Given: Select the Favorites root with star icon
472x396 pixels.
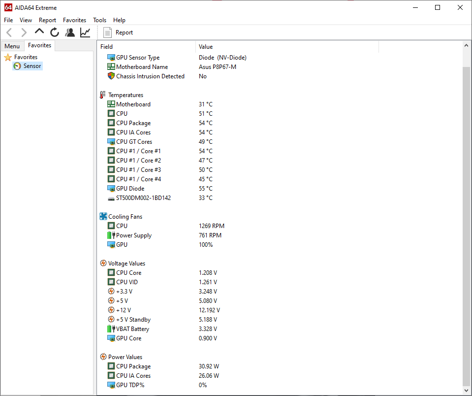Looking at the screenshot, I should pyautogui.click(x=25, y=57).
